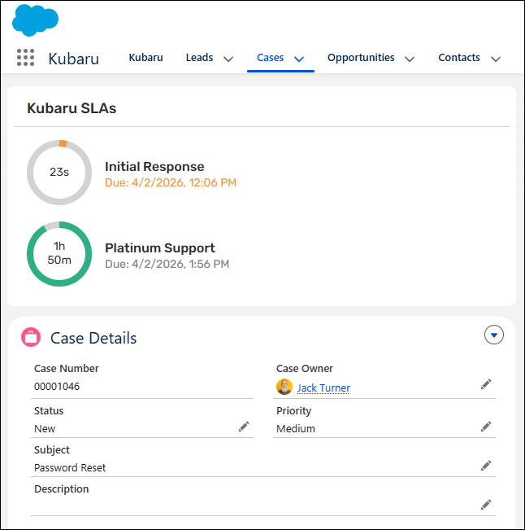Select the Opportunities tab

361,58
